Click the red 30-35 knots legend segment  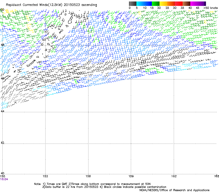pos(179,4)
